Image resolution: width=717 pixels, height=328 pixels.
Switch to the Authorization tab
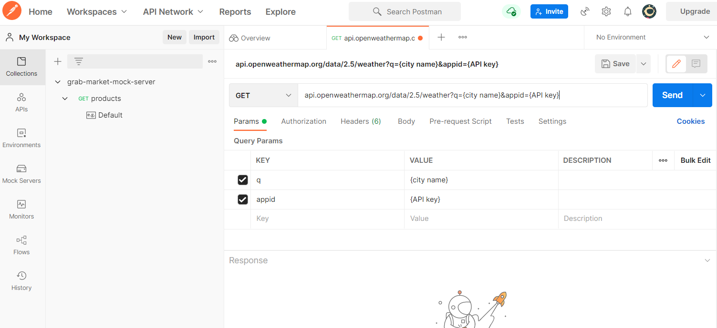pyautogui.click(x=304, y=121)
